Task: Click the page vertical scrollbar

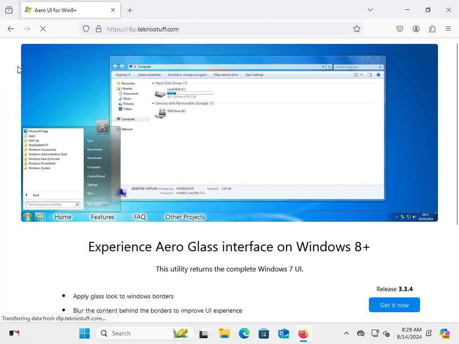Action: tap(457, 134)
